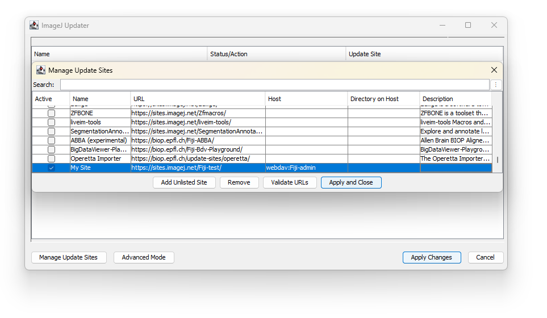This screenshot has width=547, height=318.
Task: Select the liveim-tools name cell
Action: coord(100,123)
